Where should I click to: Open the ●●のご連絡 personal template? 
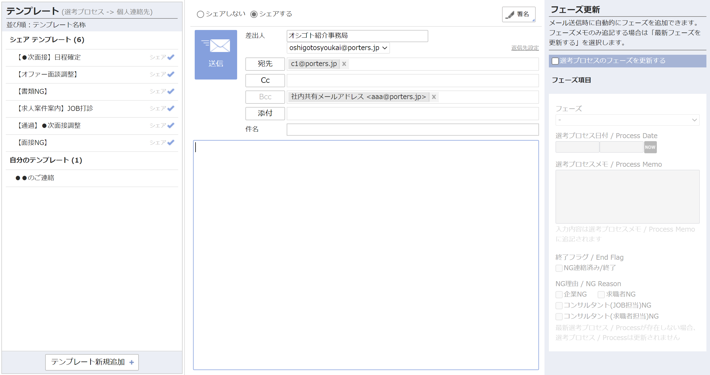35,177
